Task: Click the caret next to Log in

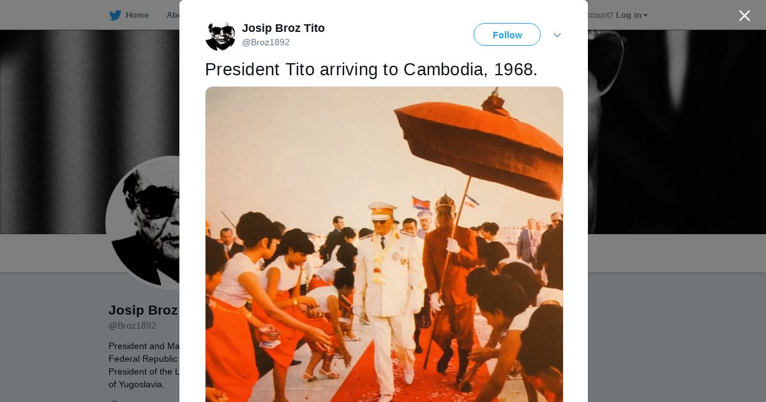Action: [645, 15]
